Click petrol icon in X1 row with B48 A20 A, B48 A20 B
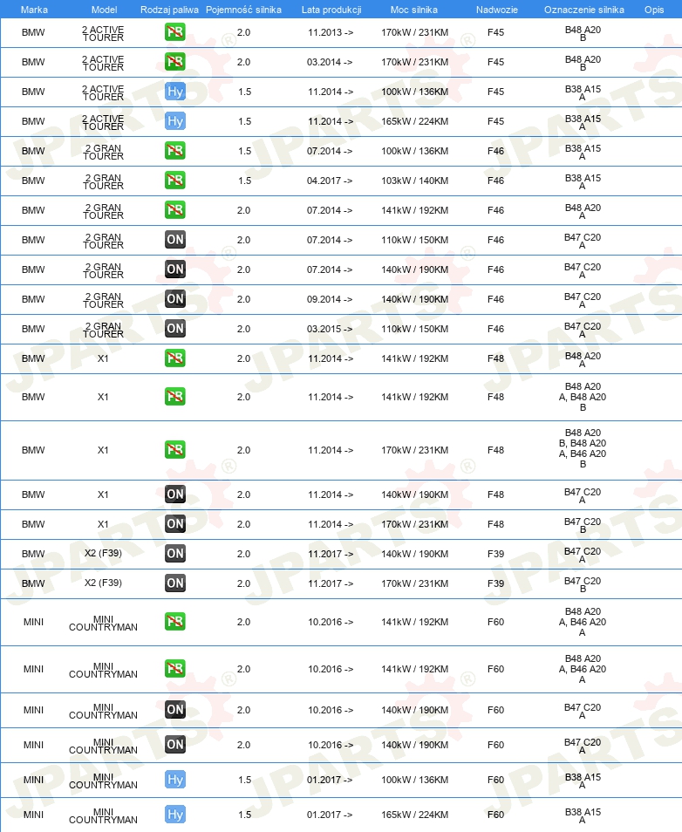 click(175, 397)
